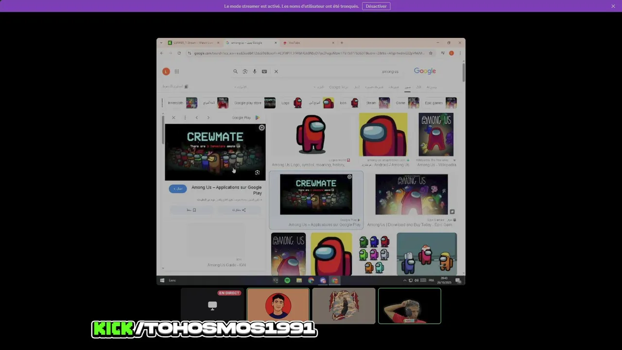Dismiss the streamer mode banner with its X
Viewport: 622px width, 350px height.
pyautogui.click(x=613, y=6)
